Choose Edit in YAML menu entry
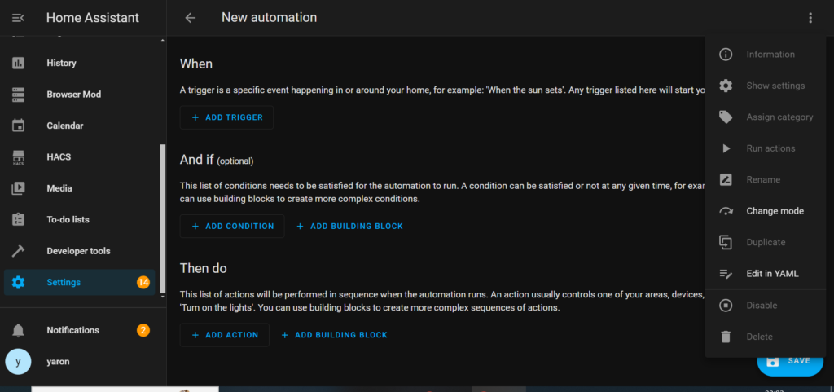The height and width of the screenshot is (392, 834). [766, 274]
